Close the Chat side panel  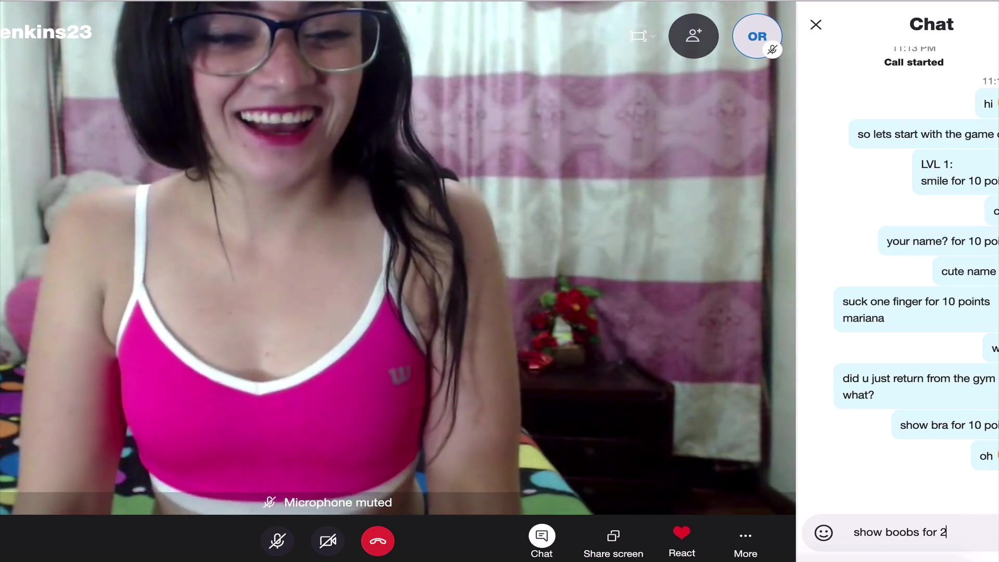816,24
